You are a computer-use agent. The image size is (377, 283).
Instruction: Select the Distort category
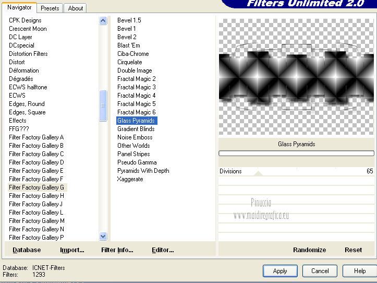click(17, 62)
